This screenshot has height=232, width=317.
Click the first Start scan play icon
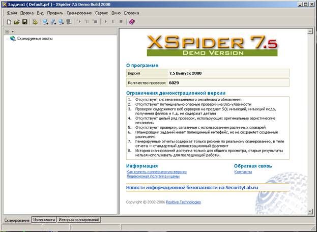click(79, 21)
